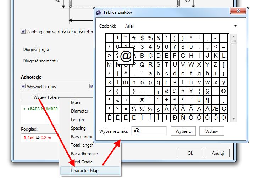255x178 pixels.
Task: Select Bar adherence menu entry
Action: click(84, 154)
